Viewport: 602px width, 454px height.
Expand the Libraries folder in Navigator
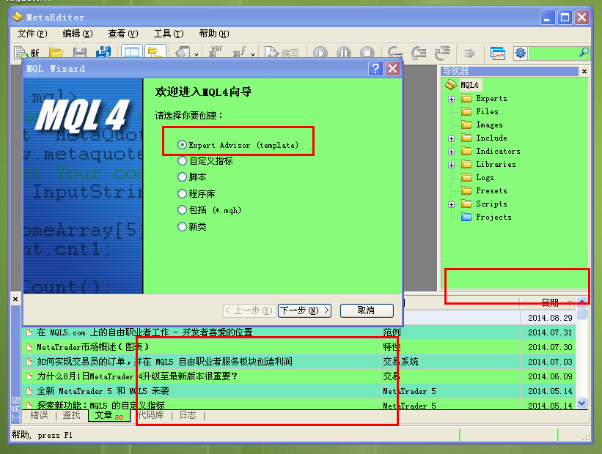click(451, 165)
